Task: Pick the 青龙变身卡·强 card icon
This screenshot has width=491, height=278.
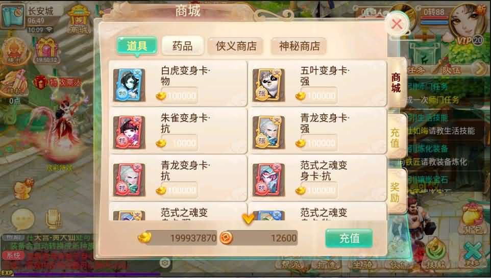Action: 268,132
